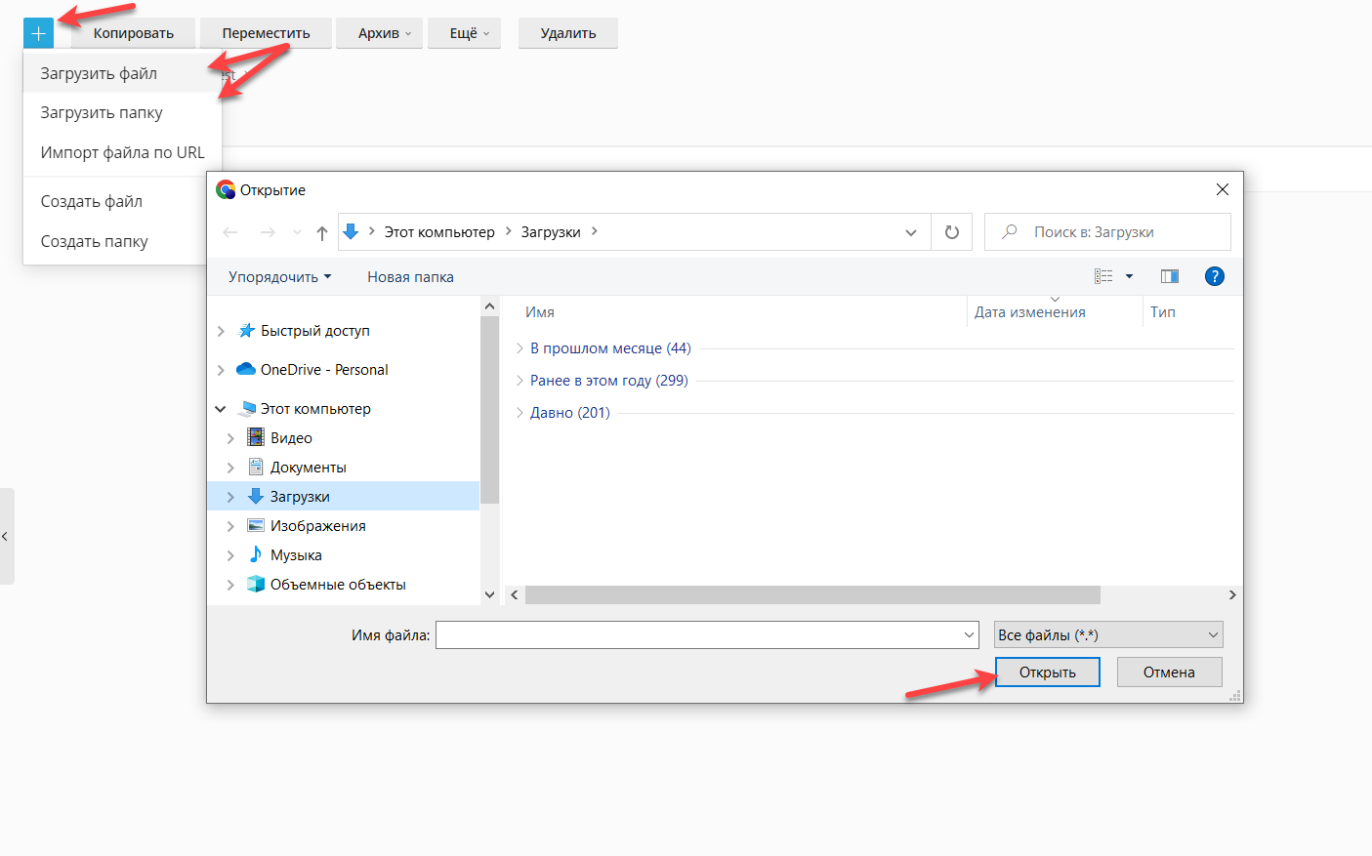Click the left sidebar collapse handle
The image size is (1372, 856).
point(6,536)
